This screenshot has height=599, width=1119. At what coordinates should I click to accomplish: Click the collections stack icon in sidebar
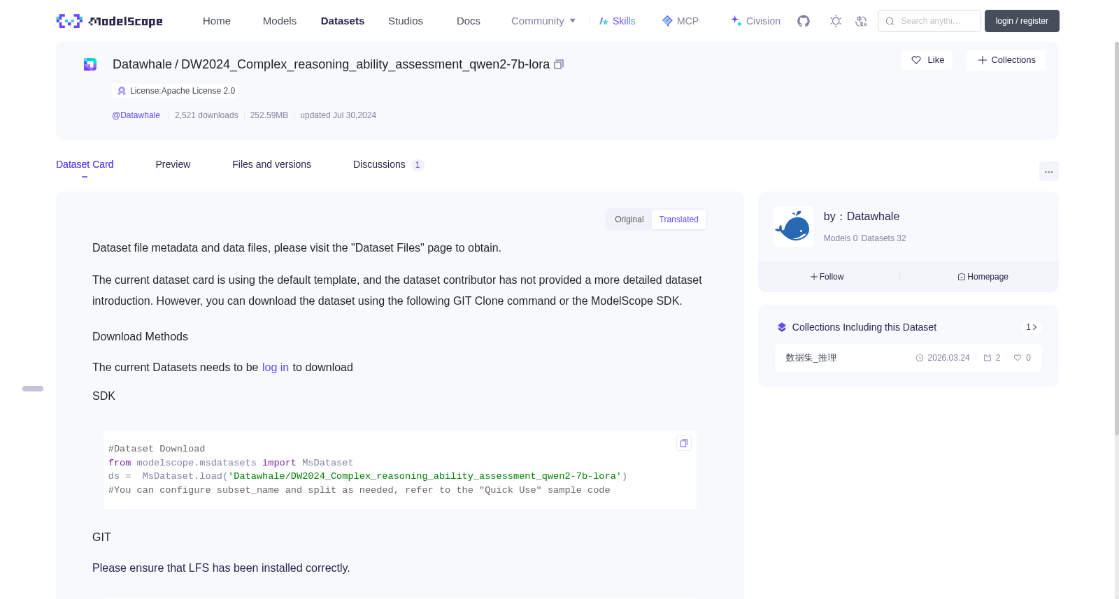point(782,327)
